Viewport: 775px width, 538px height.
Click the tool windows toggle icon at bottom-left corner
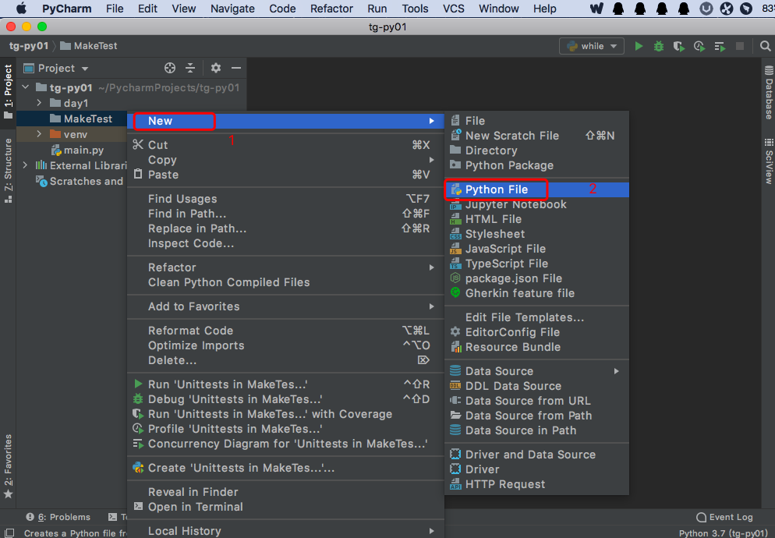click(9, 533)
